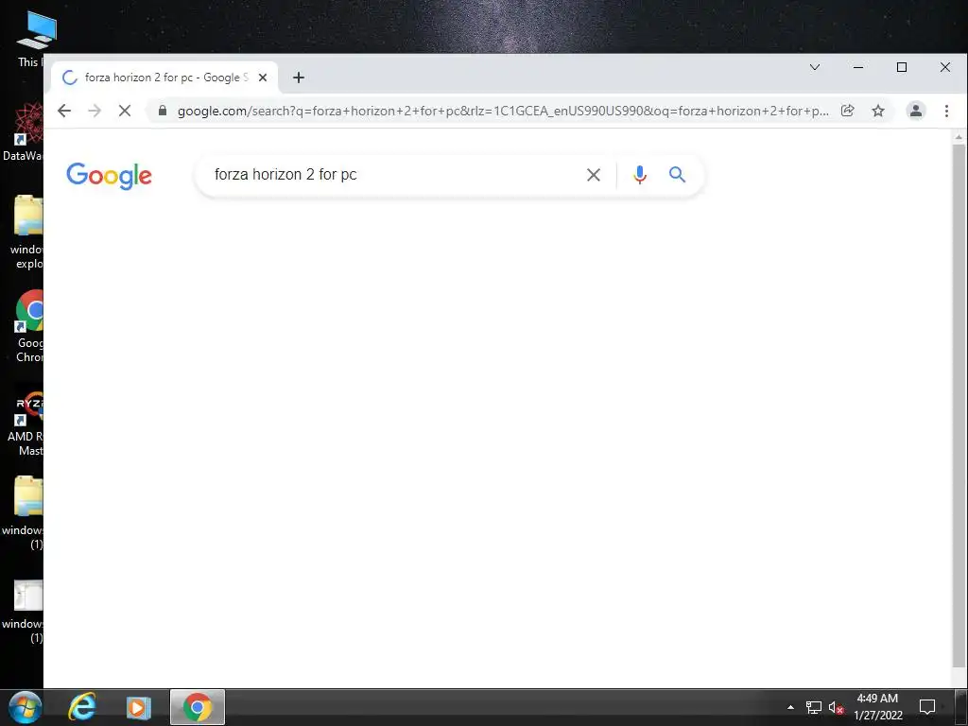Show hidden system tray icons

791,707
